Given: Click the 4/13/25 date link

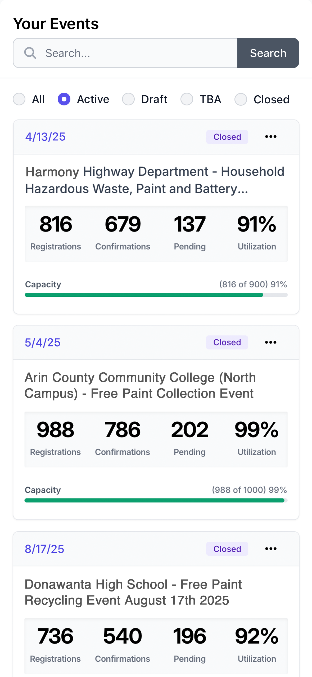Looking at the screenshot, I should coord(45,137).
